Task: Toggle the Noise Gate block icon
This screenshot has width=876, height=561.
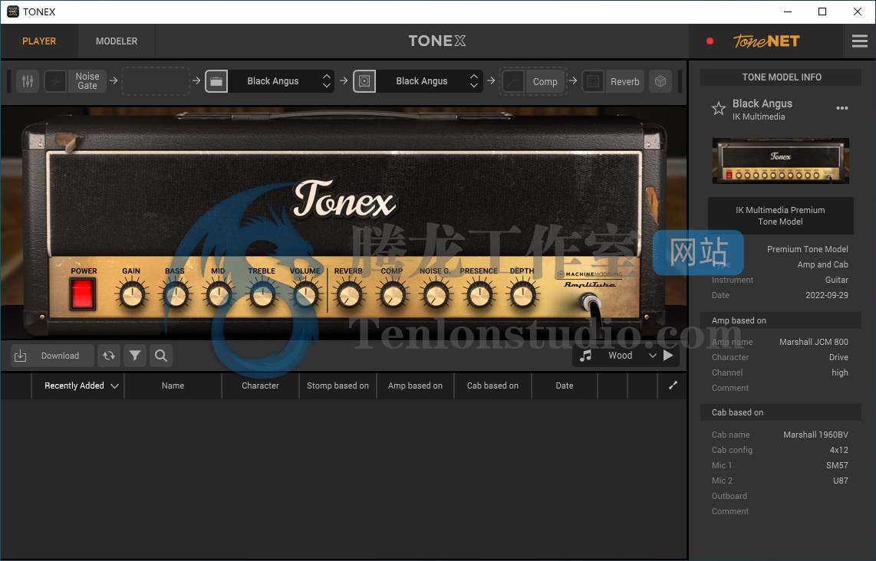Action: [55, 81]
